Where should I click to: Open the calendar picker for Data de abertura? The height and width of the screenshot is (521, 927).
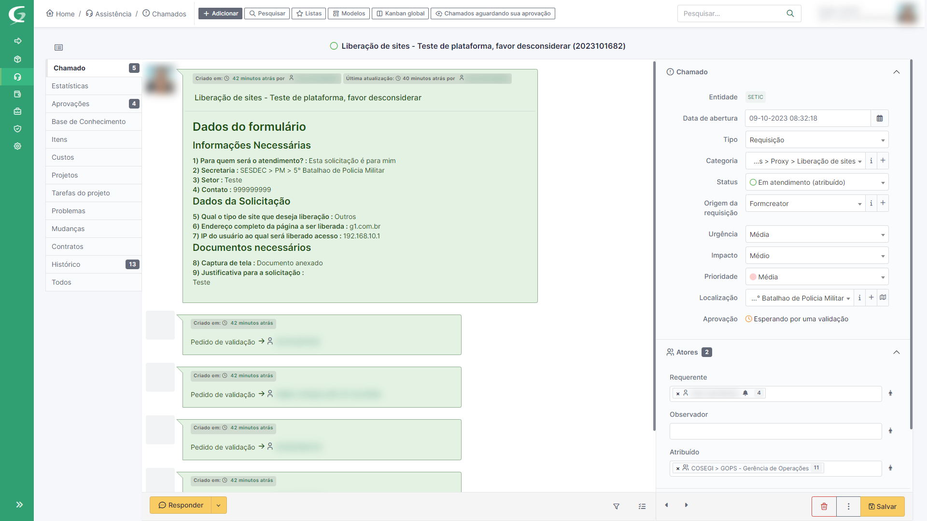point(880,118)
